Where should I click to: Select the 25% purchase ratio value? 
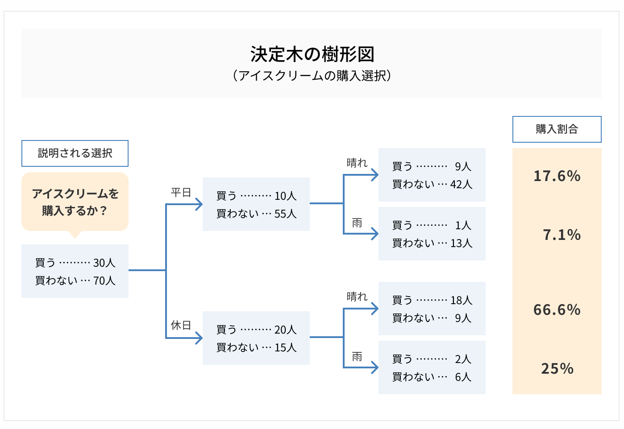(x=557, y=369)
